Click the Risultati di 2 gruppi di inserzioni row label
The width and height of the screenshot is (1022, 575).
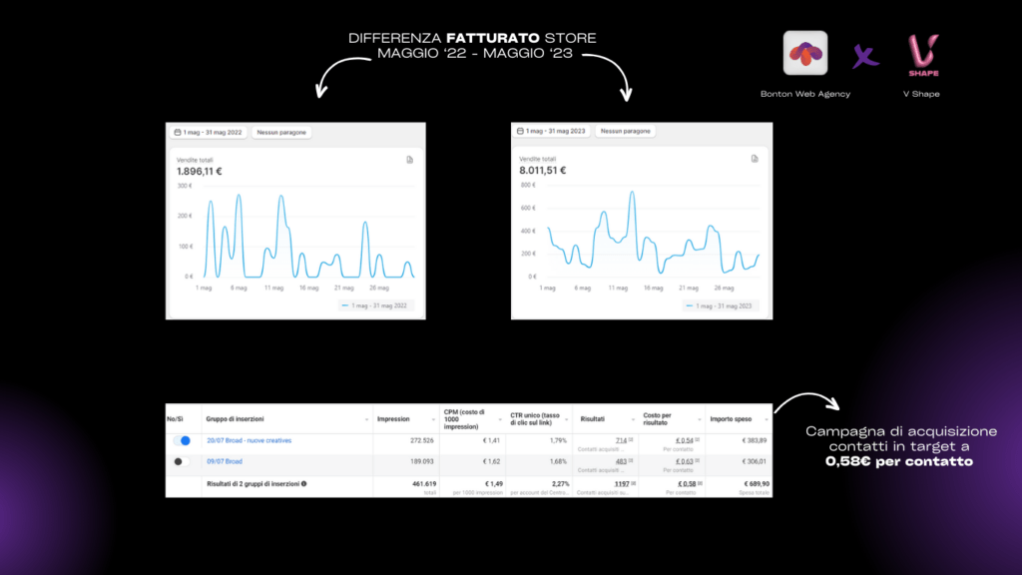253,484
